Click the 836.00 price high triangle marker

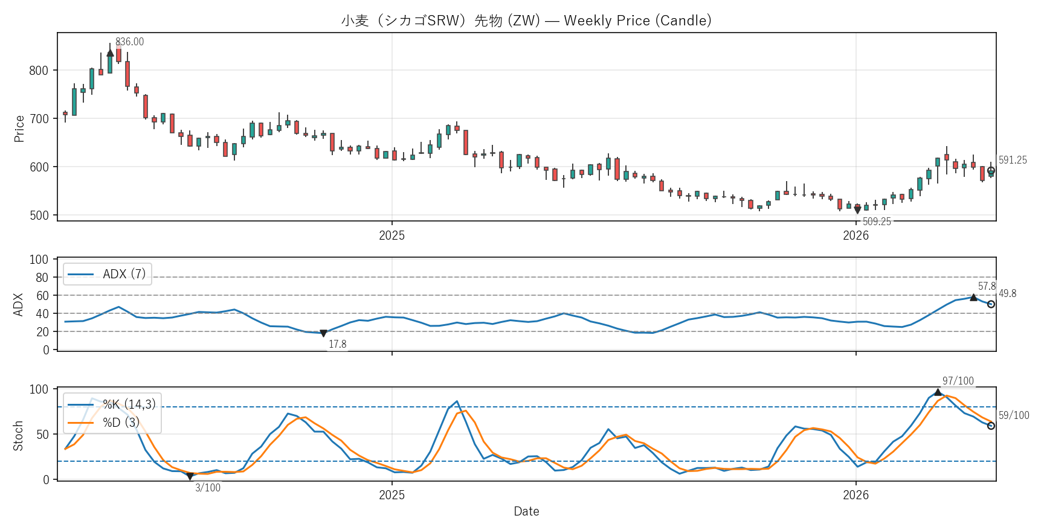click(x=110, y=53)
